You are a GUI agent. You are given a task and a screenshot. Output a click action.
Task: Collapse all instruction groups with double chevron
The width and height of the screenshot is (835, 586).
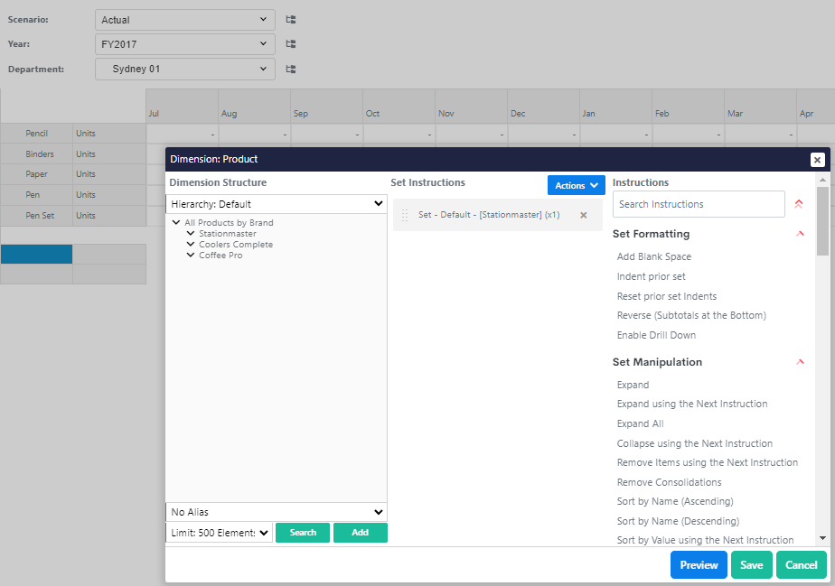(798, 204)
